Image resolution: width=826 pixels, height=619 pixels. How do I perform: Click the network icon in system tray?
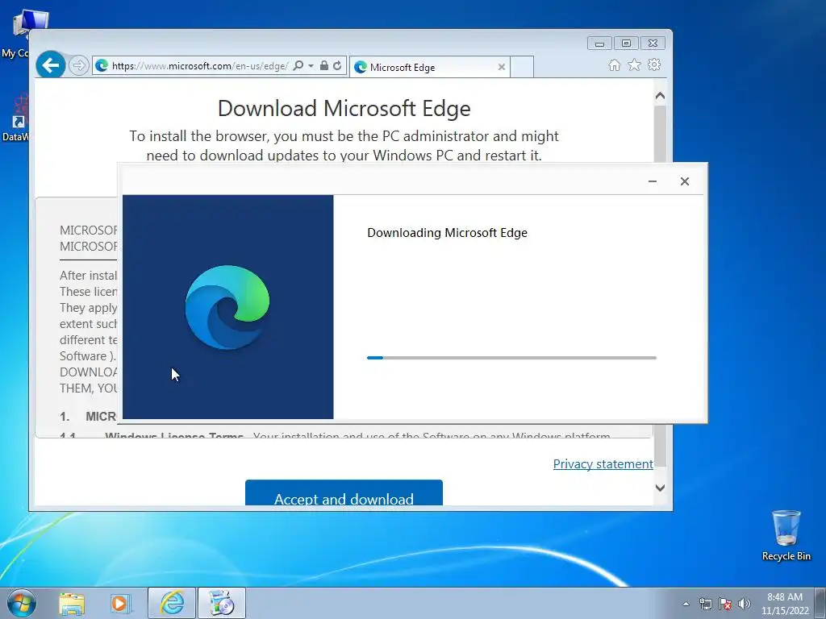[x=705, y=604]
